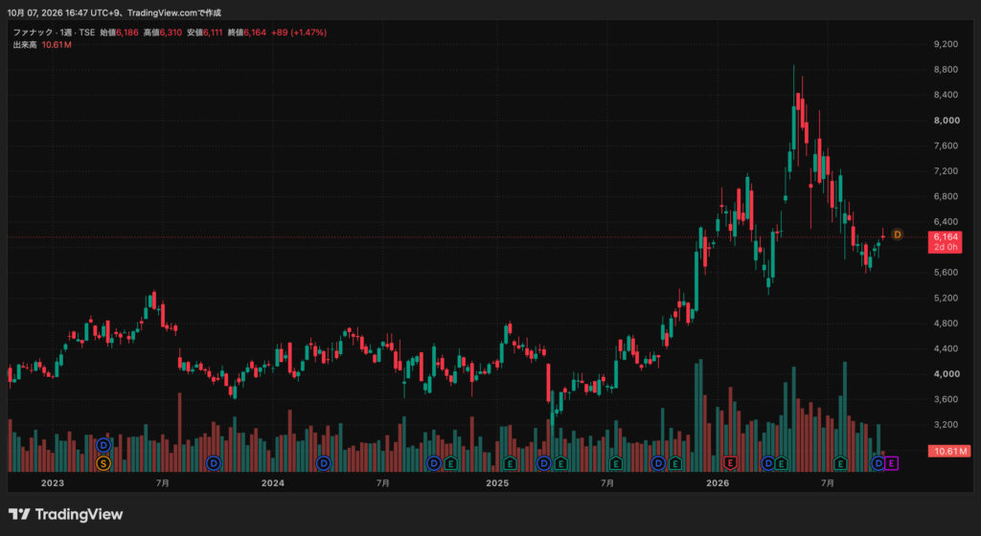Viewport: 981px width, 536px height.
Task: Click the 高値 6,310 high value
Action: [x=163, y=33]
